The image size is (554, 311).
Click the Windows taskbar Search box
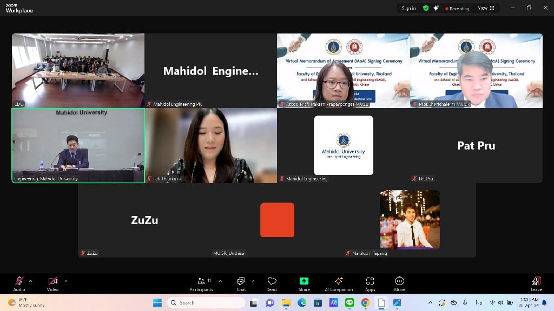[x=206, y=302]
